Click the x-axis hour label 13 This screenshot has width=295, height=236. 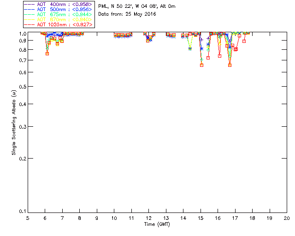tap(166, 218)
